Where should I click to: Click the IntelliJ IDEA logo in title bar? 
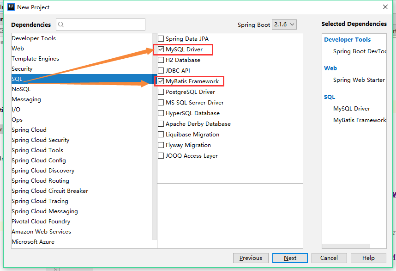point(11,7)
